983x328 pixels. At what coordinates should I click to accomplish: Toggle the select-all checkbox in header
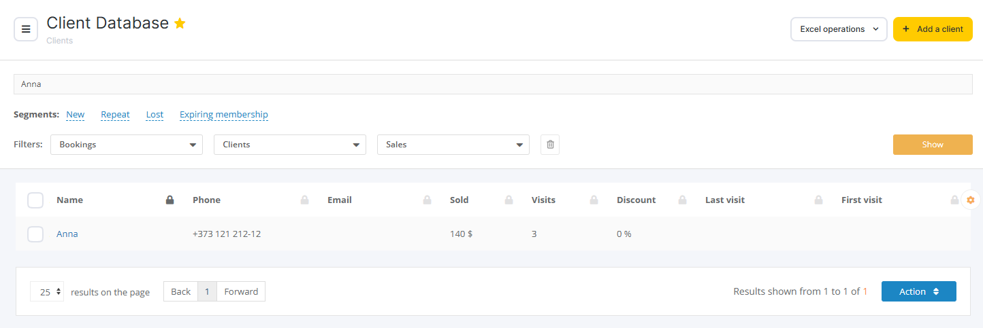point(35,200)
